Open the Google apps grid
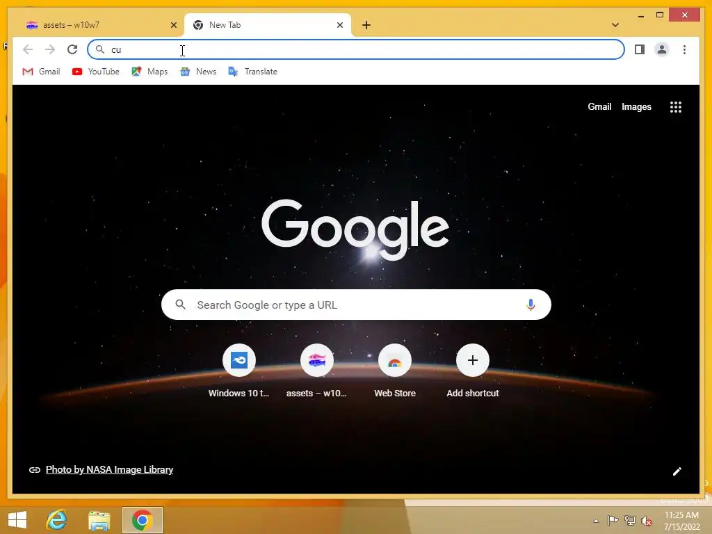Screen dimensions: 712x534 point(676,107)
